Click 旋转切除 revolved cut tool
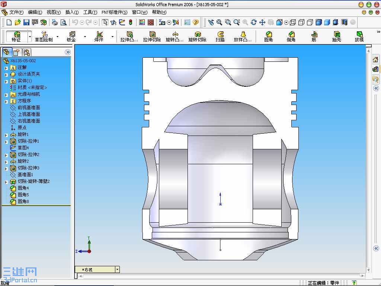The image size is (381, 286). [197, 36]
